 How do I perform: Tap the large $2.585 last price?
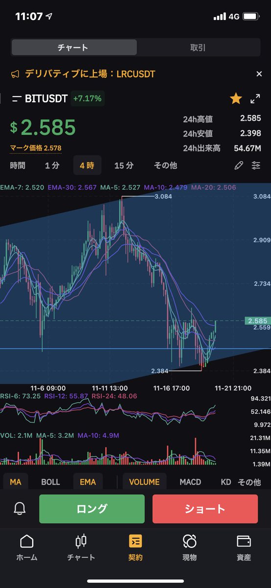tap(43, 127)
